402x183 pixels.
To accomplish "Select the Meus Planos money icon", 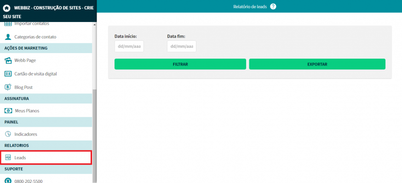I will tap(8, 111).
